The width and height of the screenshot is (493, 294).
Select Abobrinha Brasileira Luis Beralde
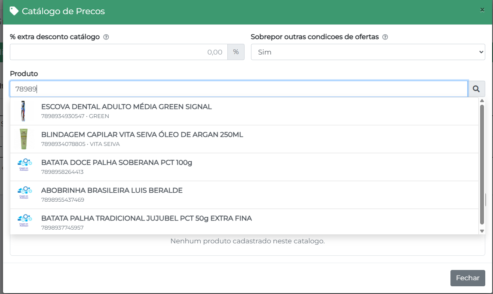click(244, 195)
